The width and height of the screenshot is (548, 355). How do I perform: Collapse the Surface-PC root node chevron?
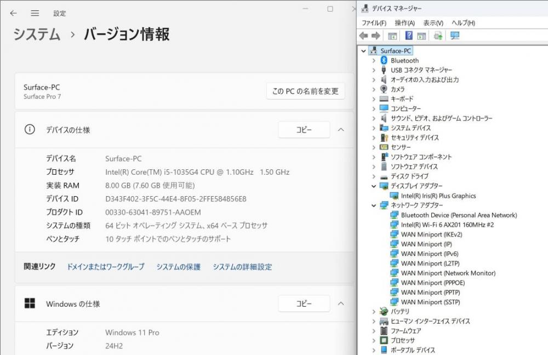tap(363, 51)
